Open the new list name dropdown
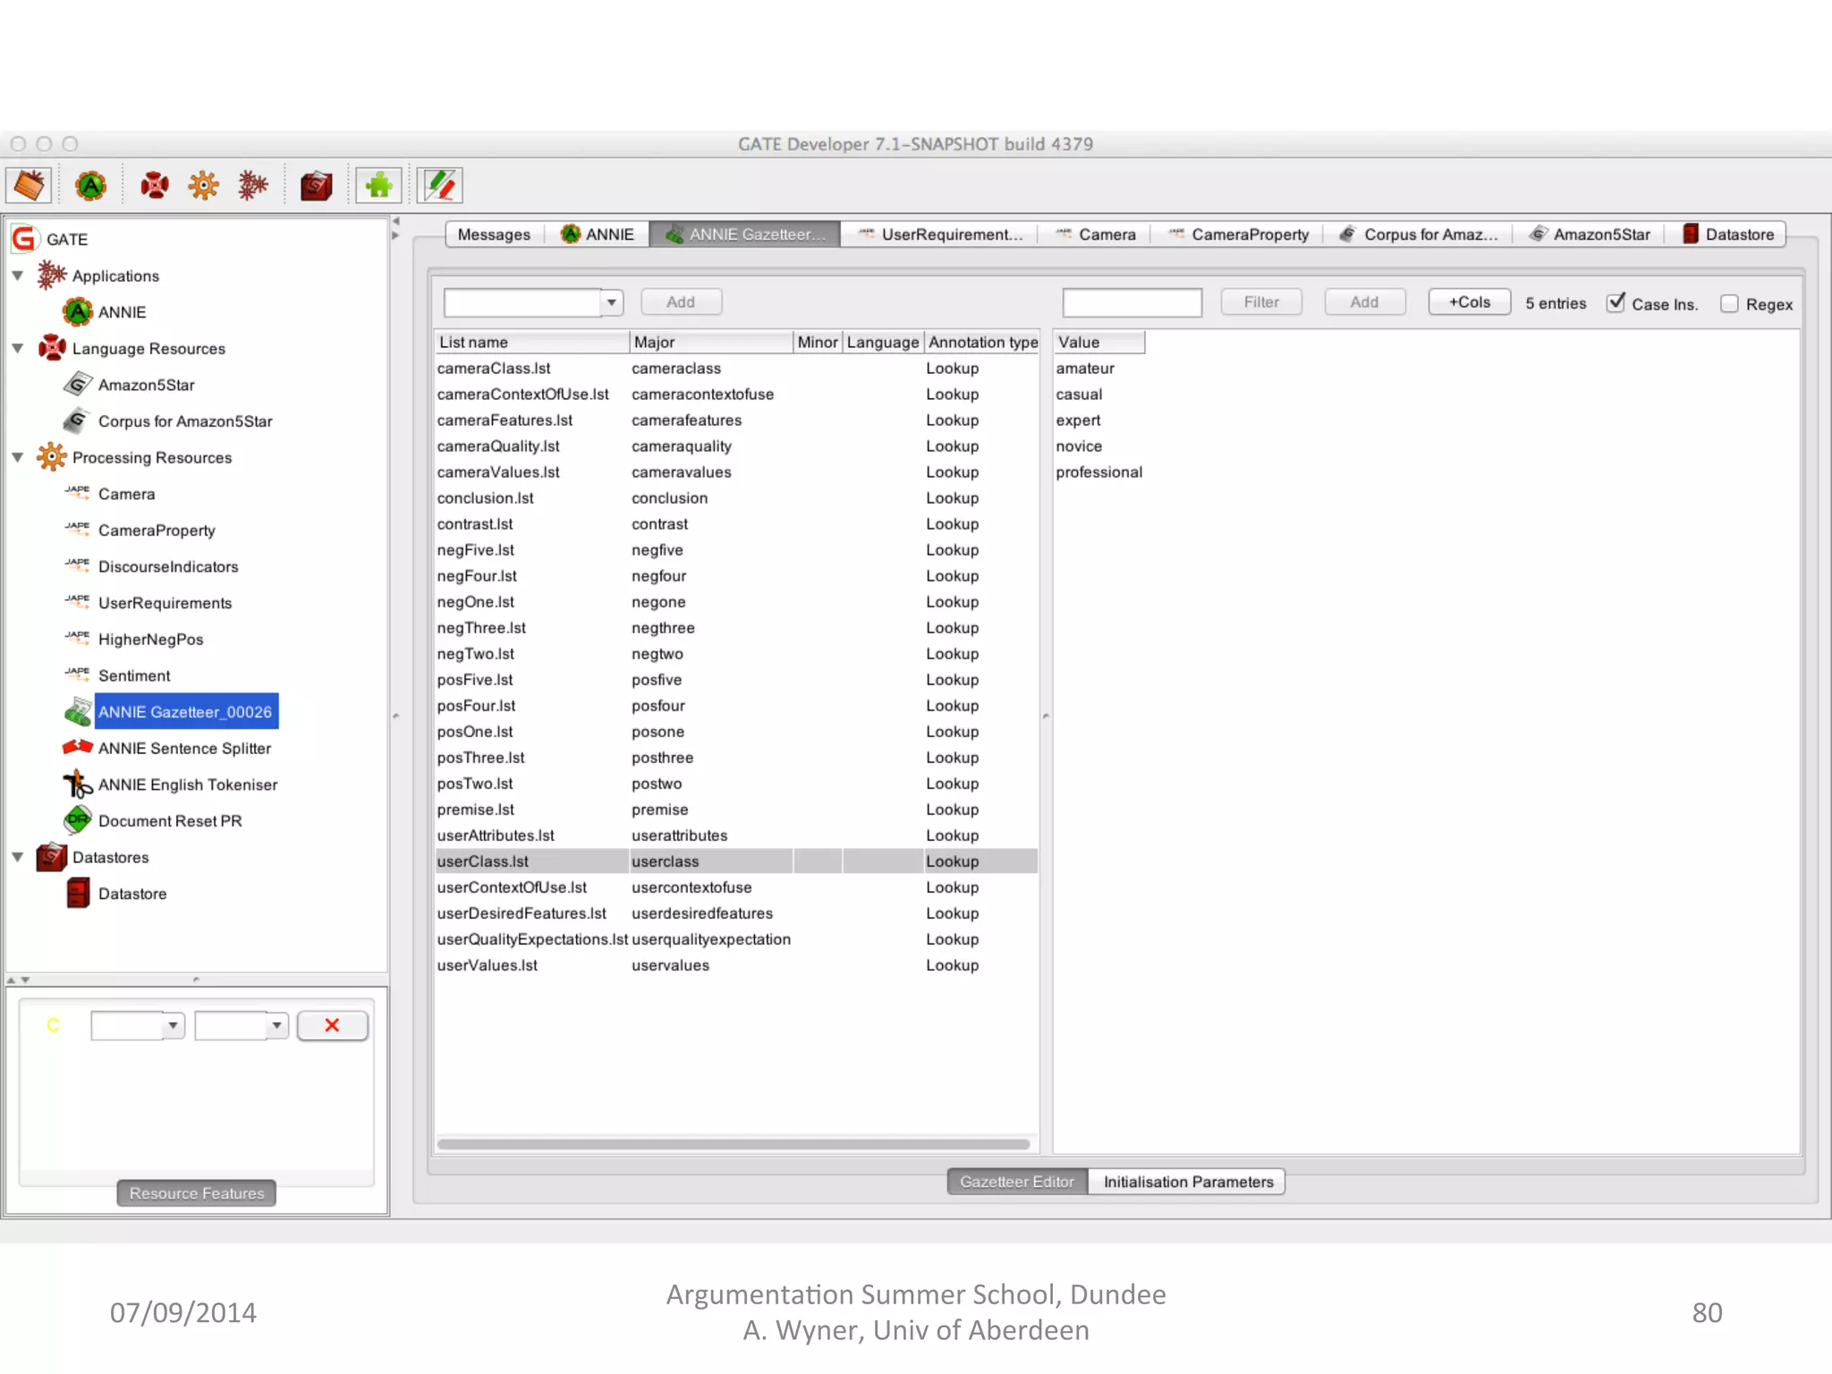Screen dimensions: 1832x1374 point(611,302)
